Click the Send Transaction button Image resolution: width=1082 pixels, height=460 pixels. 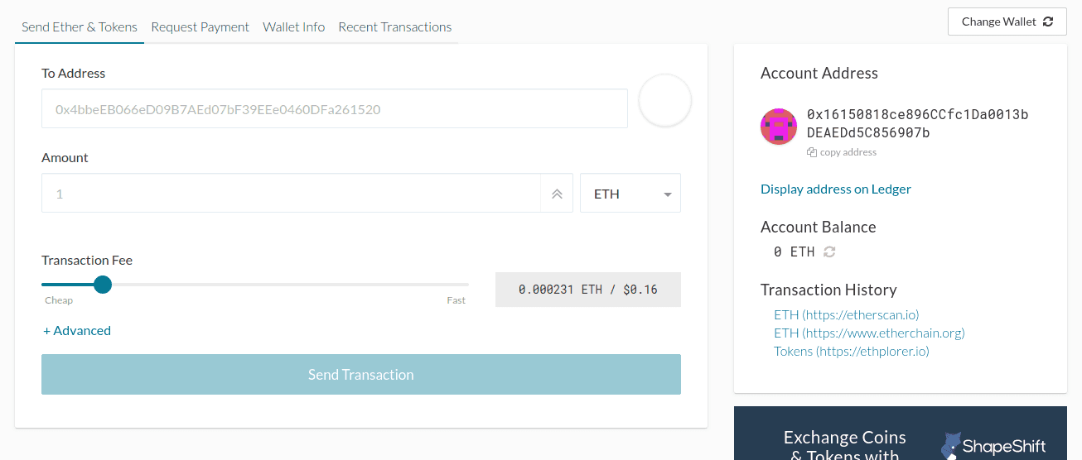[x=361, y=374]
